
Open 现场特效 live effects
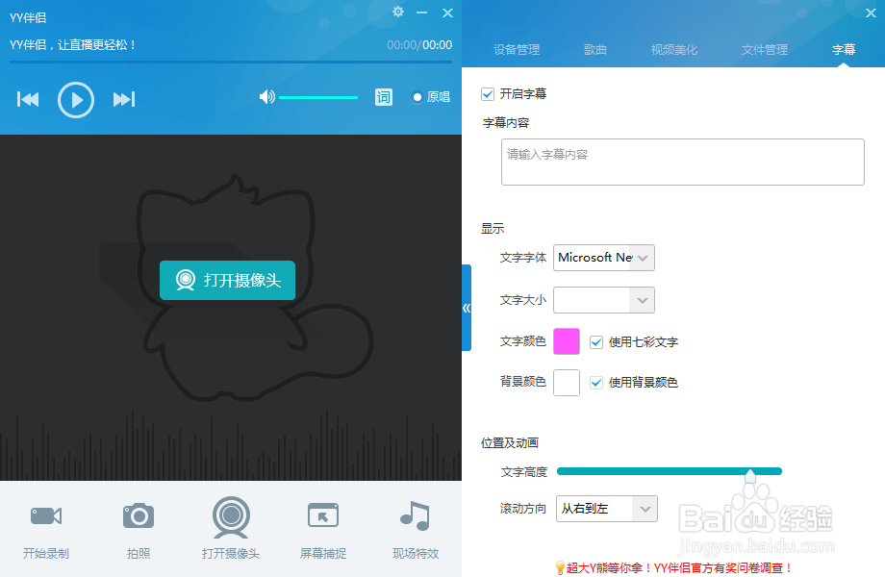[416, 529]
